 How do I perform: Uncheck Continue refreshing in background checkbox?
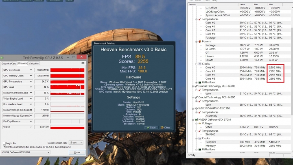4,147
